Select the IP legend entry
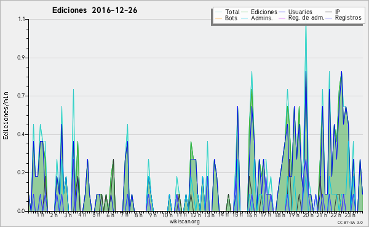Viewport: 369px width, 227px height. (338, 12)
